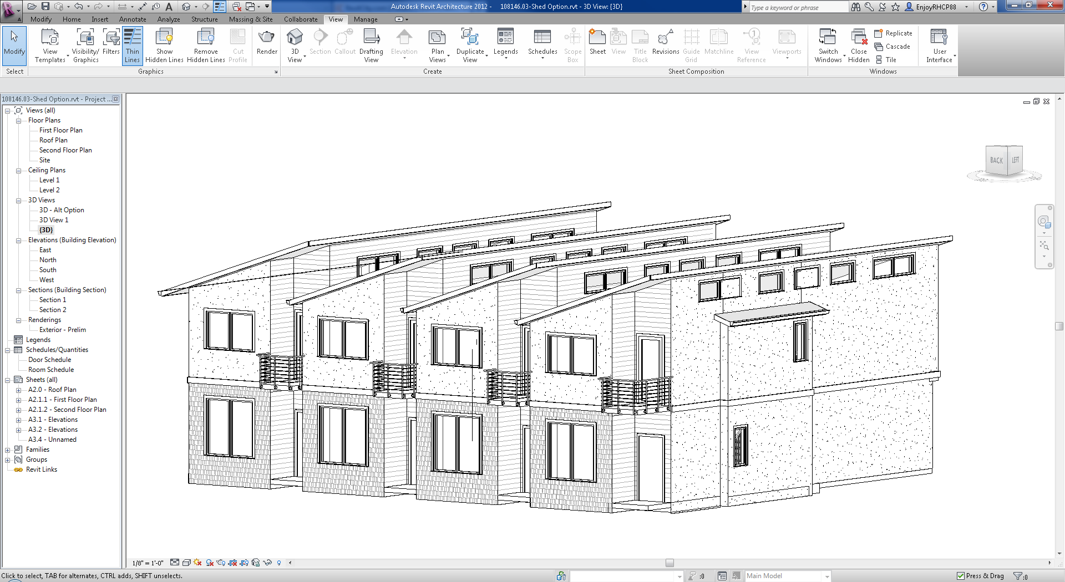Create a Drafting View
Screen dimensions: 1065x582
point(371,46)
